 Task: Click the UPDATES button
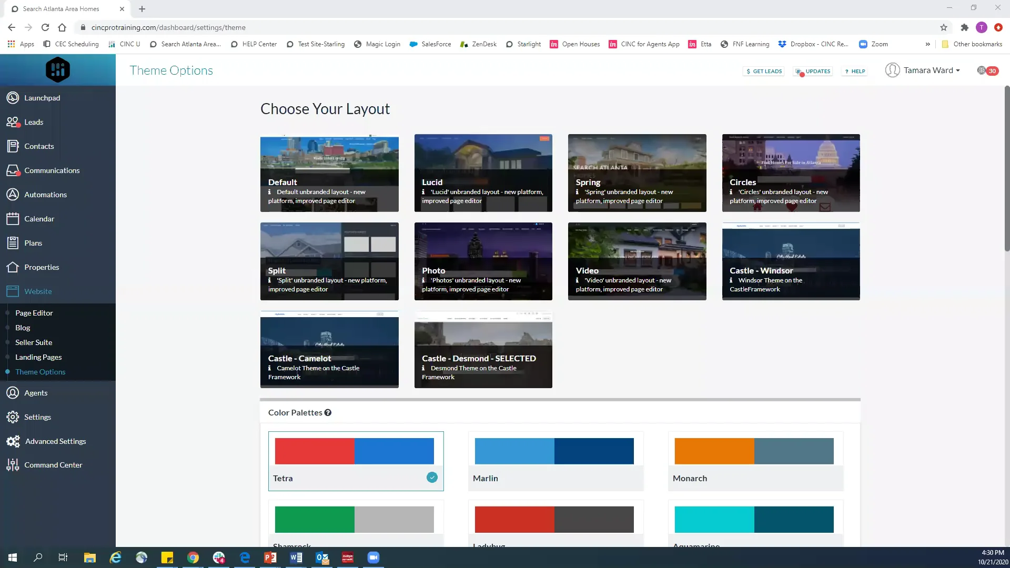click(x=813, y=71)
